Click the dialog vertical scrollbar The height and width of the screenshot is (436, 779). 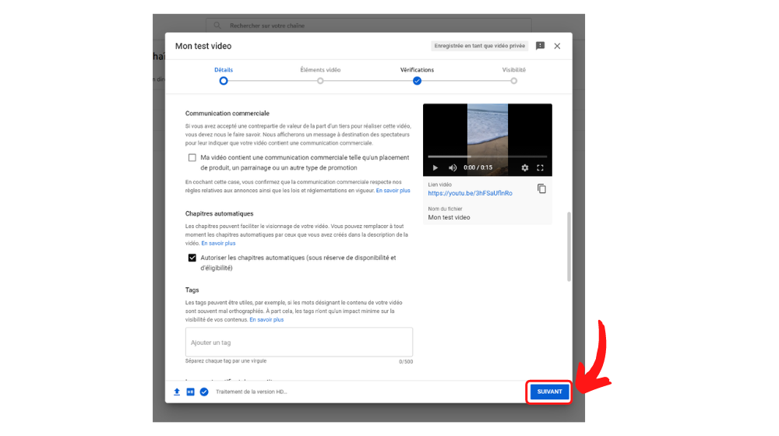[x=569, y=247]
